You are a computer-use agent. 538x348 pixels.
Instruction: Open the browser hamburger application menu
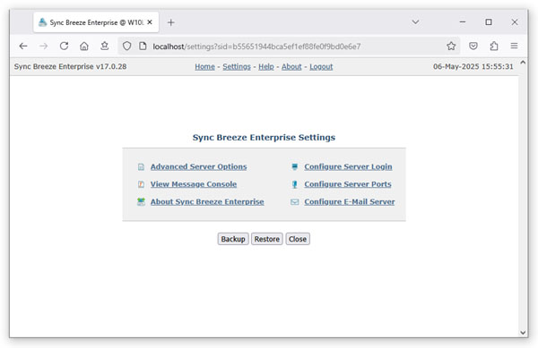coord(514,46)
